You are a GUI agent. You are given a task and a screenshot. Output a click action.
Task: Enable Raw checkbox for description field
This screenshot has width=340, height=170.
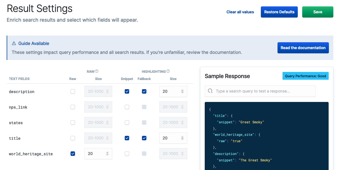(73, 91)
